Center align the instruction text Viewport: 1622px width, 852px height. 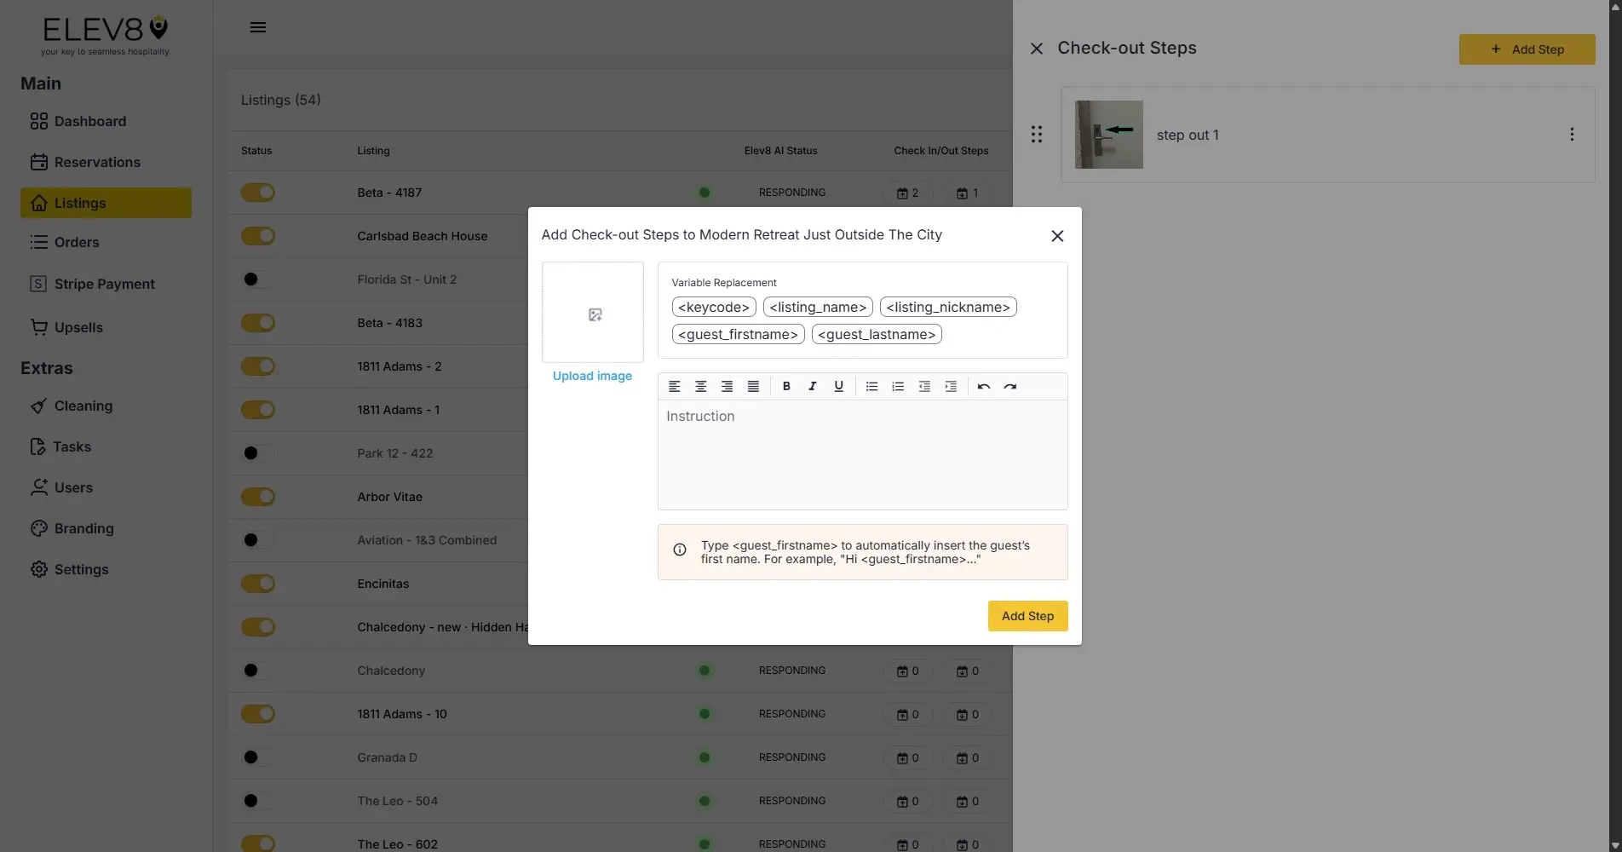[700, 386]
